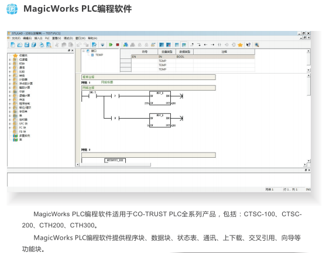Click the line right arrow icon

click(x=212, y=45)
